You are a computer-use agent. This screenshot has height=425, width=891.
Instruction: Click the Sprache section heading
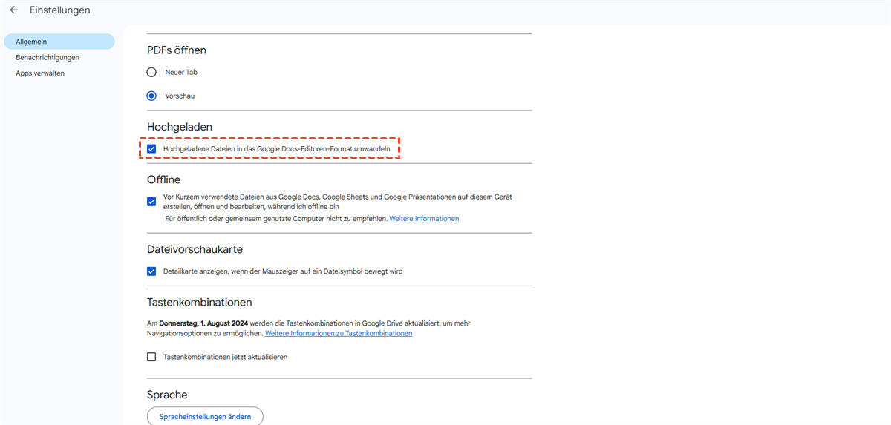[167, 395]
